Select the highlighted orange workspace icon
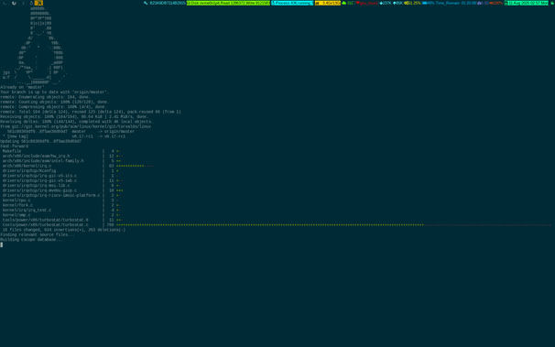The width and height of the screenshot is (555, 347). click(39, 3)
